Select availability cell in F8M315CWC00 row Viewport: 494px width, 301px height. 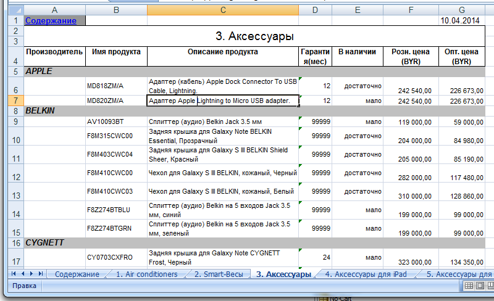coord(358,136)
